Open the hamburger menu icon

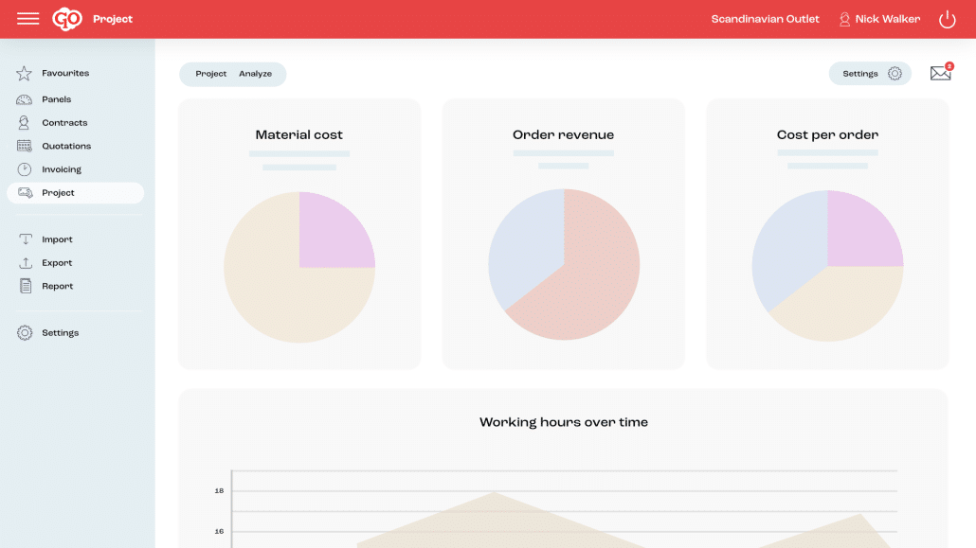tap(28, 19)
